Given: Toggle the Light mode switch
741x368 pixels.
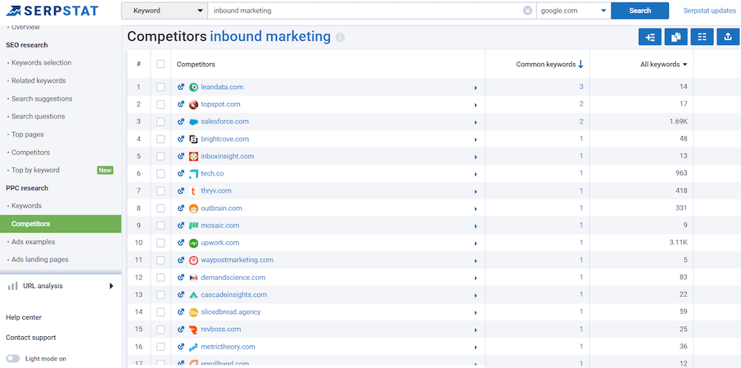Looking at the screenshot, I should click(13, 359).
